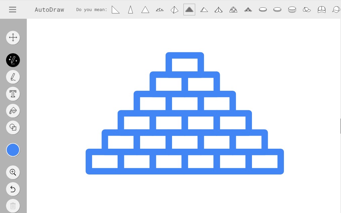Open the blue color picker swatch
The image size is (341, 213).
[x=13, y=150]
